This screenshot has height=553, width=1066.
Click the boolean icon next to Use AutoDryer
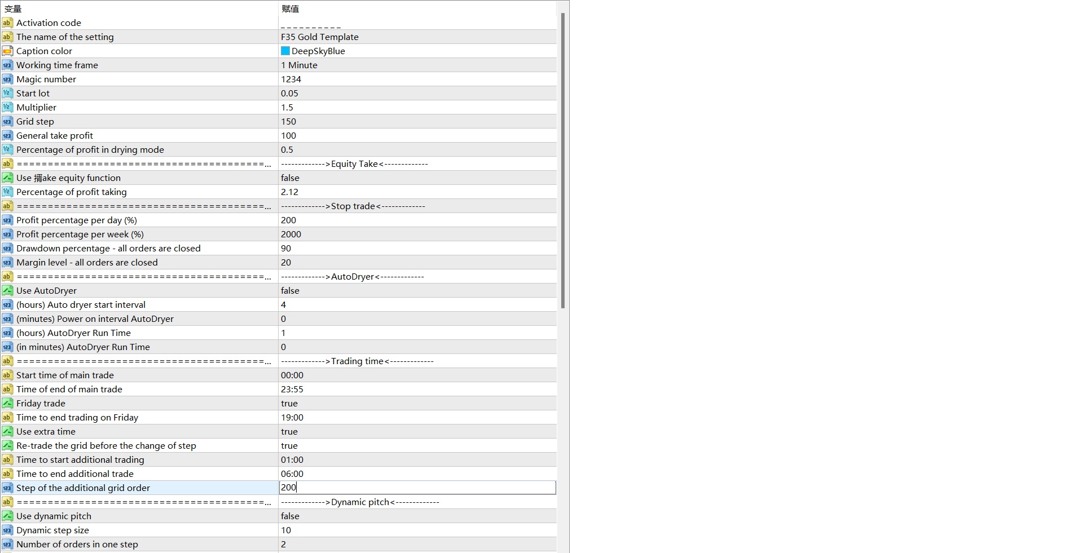click(7, 290)
